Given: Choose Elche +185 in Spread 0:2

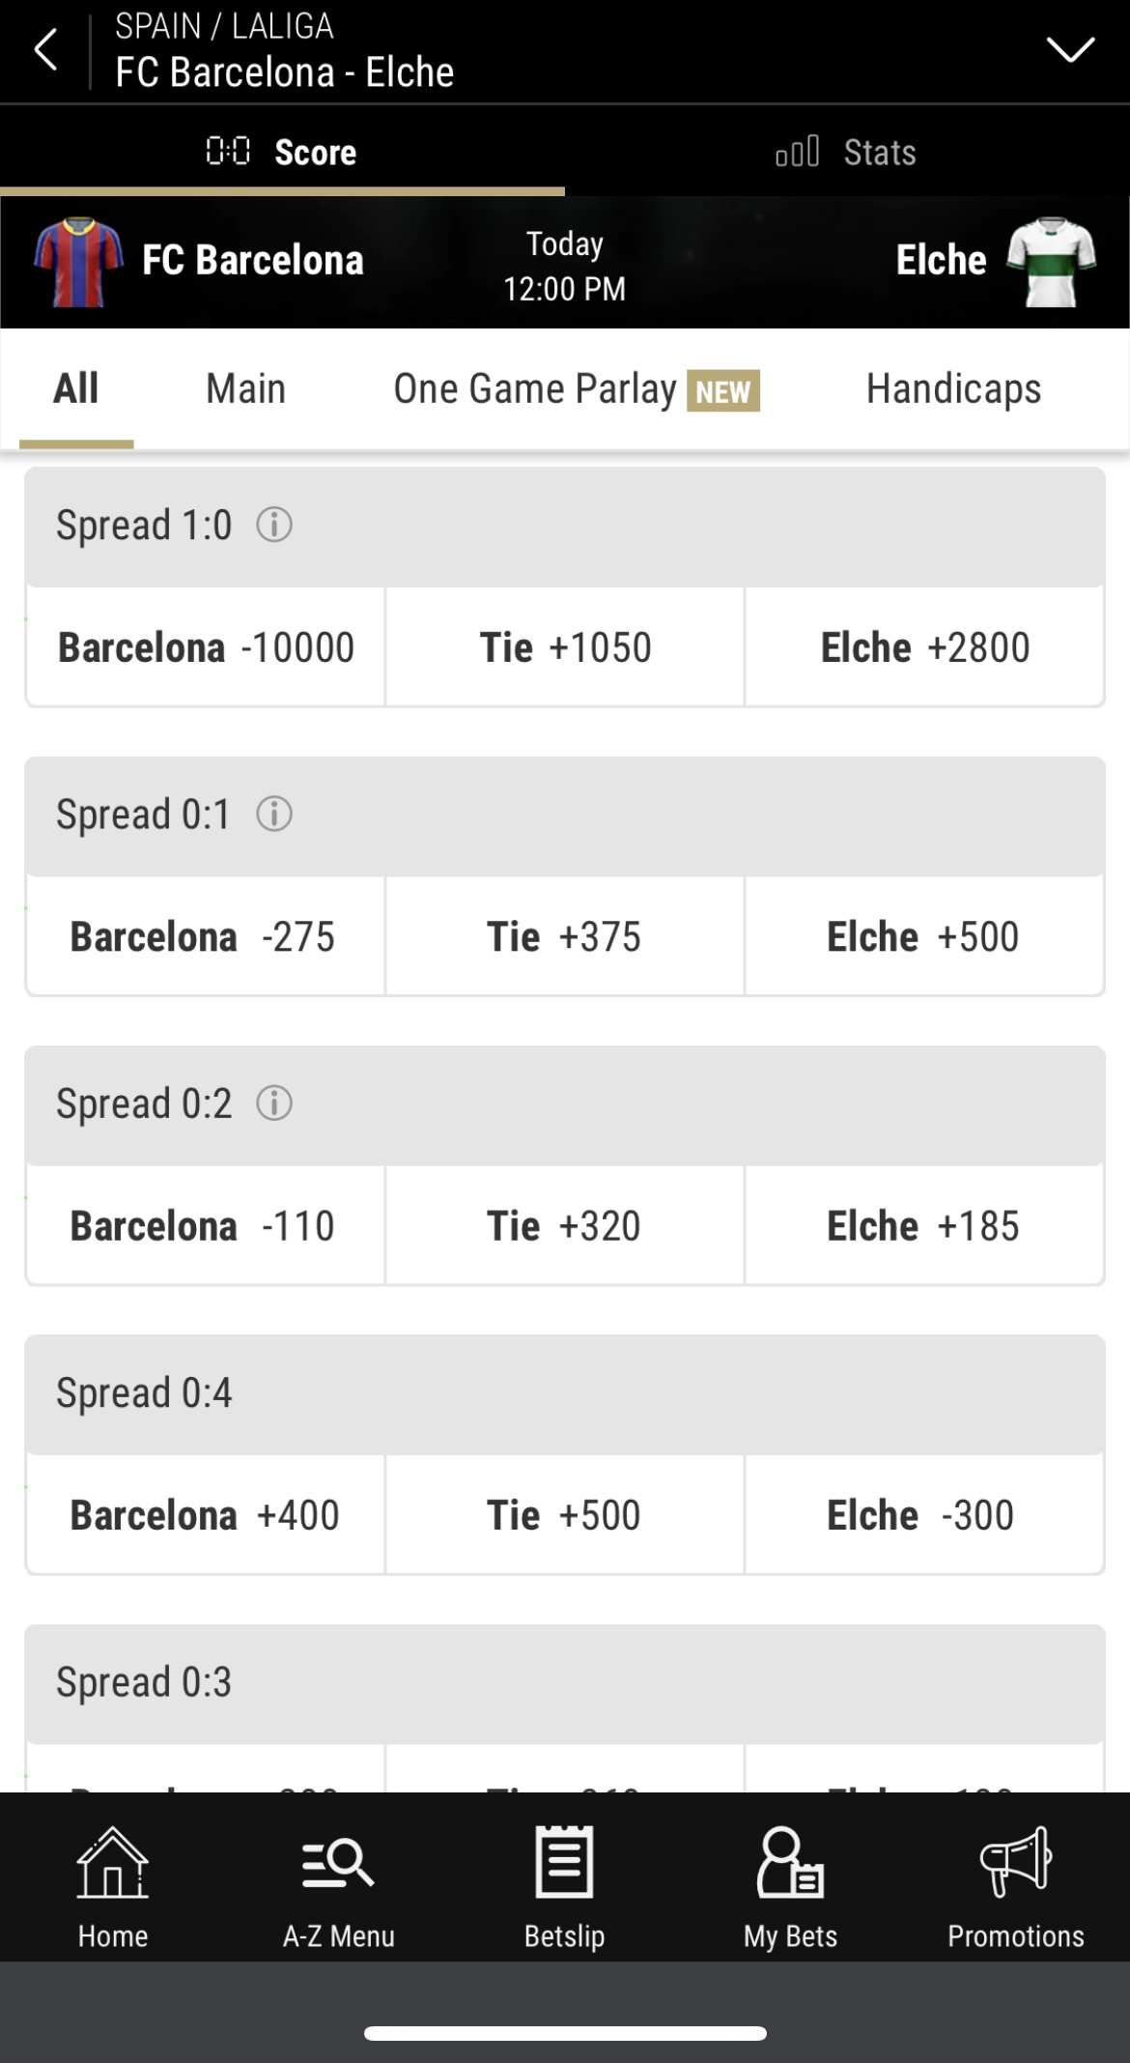Looking at the screenshot, I should (x=923, y=1225).
